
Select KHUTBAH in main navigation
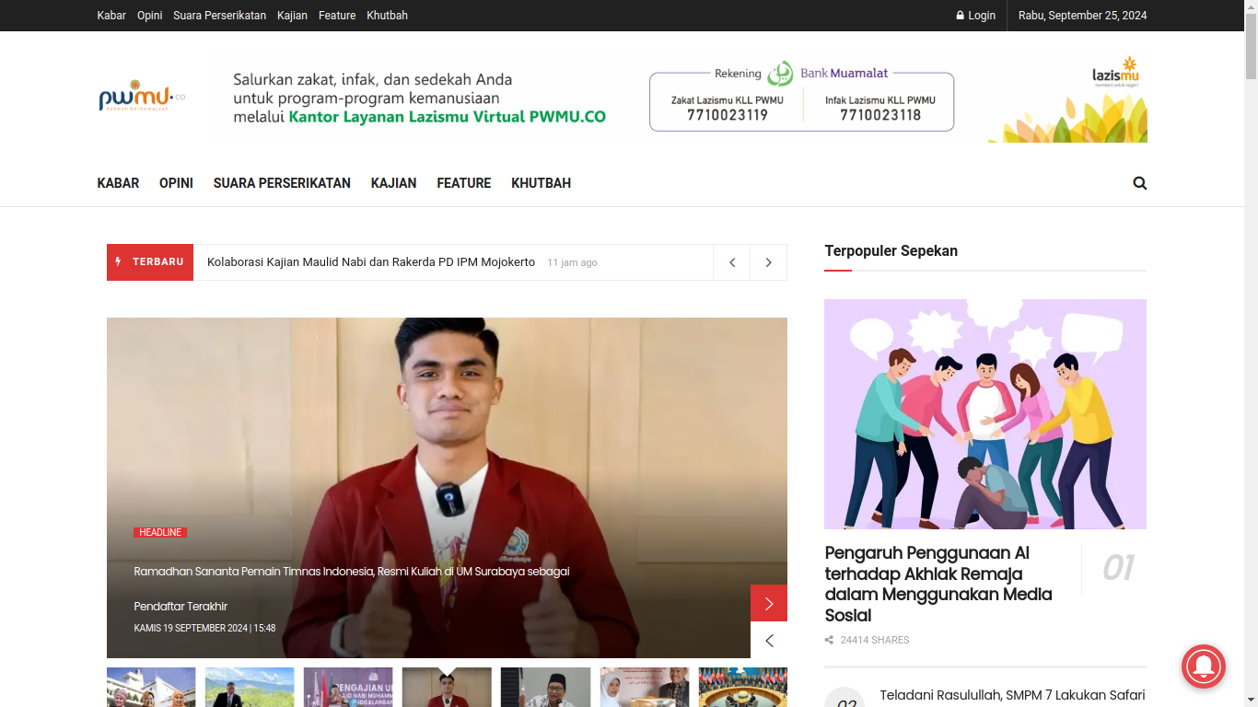click(541, 183)
